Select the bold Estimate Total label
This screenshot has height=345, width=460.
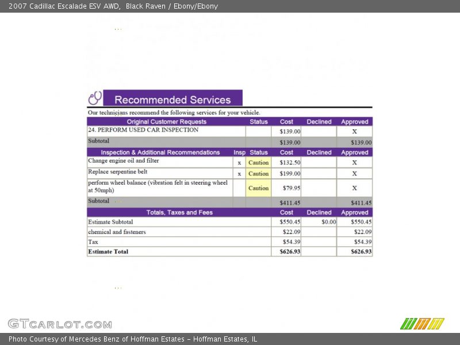tap(108, 252)
